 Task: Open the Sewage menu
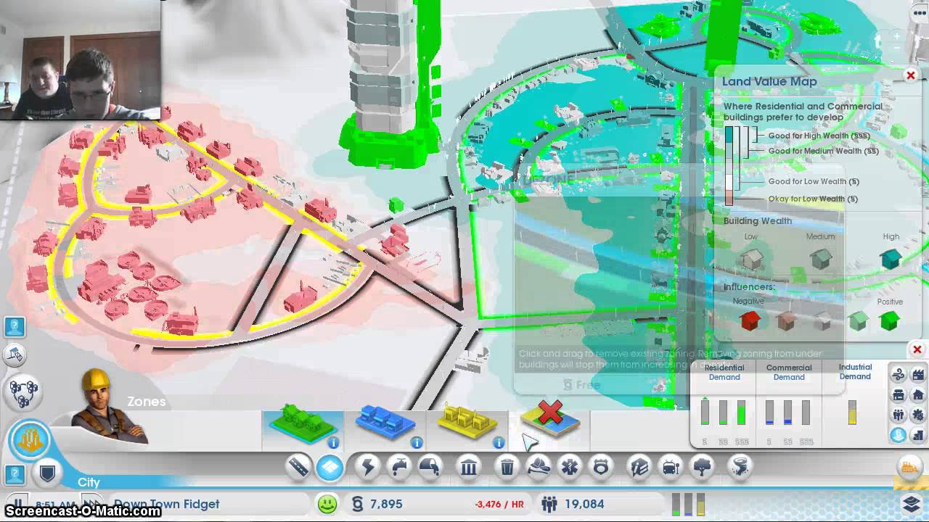pos(430,468)
